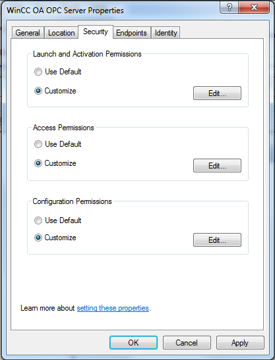Choose Customize under Access Permissions
Image resolution: width=275 pixels, height=360 pixels.
(x=55, y=163)
